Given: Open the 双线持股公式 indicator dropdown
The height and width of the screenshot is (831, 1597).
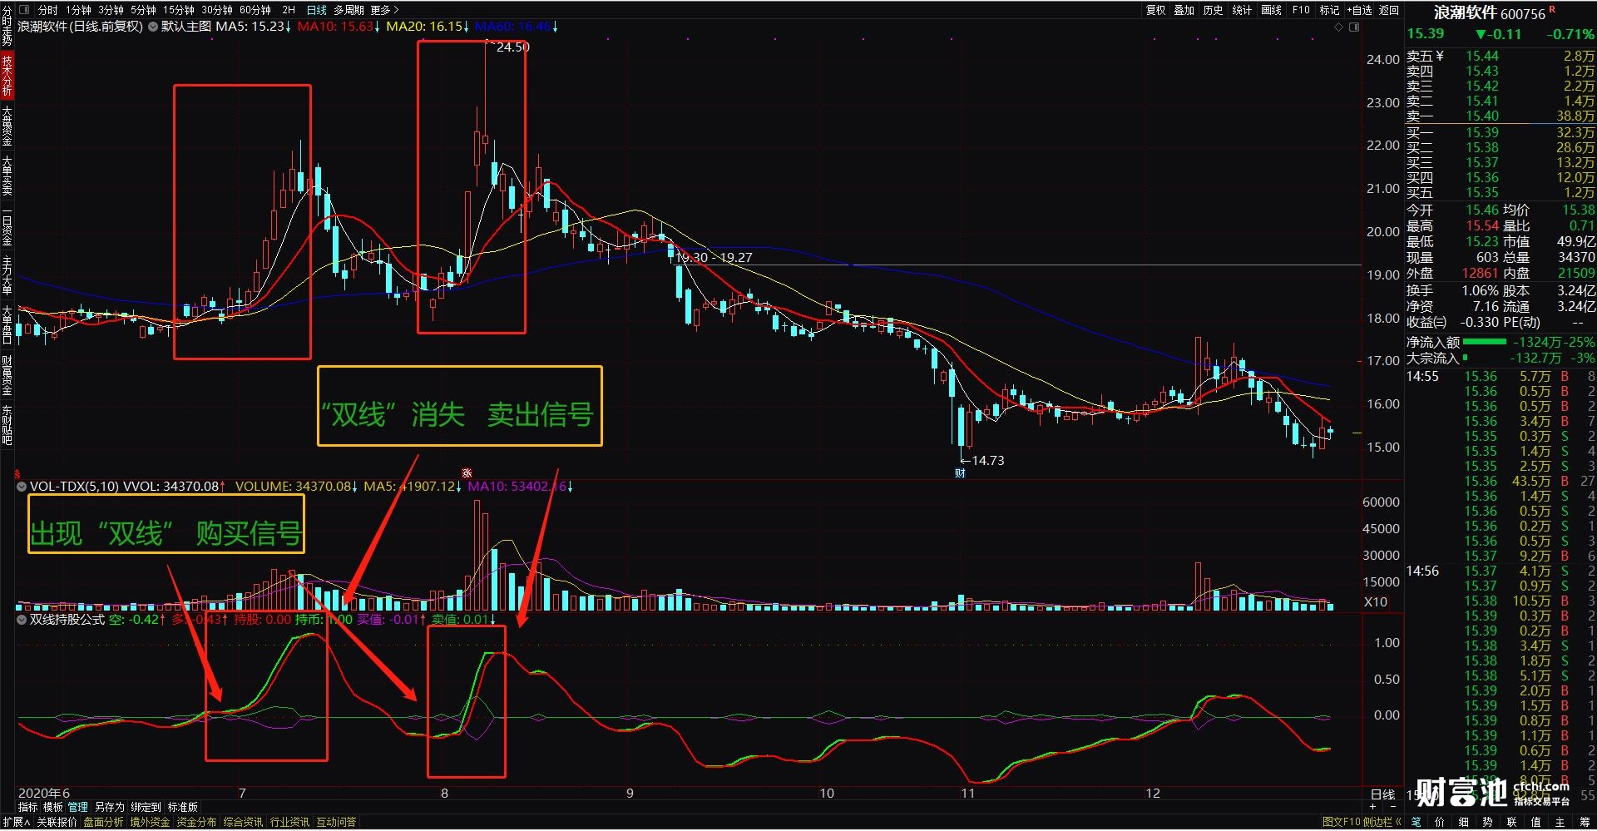Looking at the screenshot, I should pyautogui.click(x=22, y=620).
